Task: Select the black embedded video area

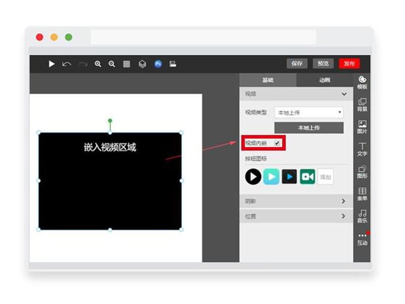Action: pyautogui.click(x=110, y=181)
